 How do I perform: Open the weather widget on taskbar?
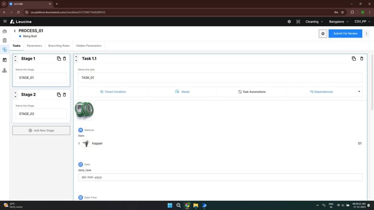pos(13,206)
